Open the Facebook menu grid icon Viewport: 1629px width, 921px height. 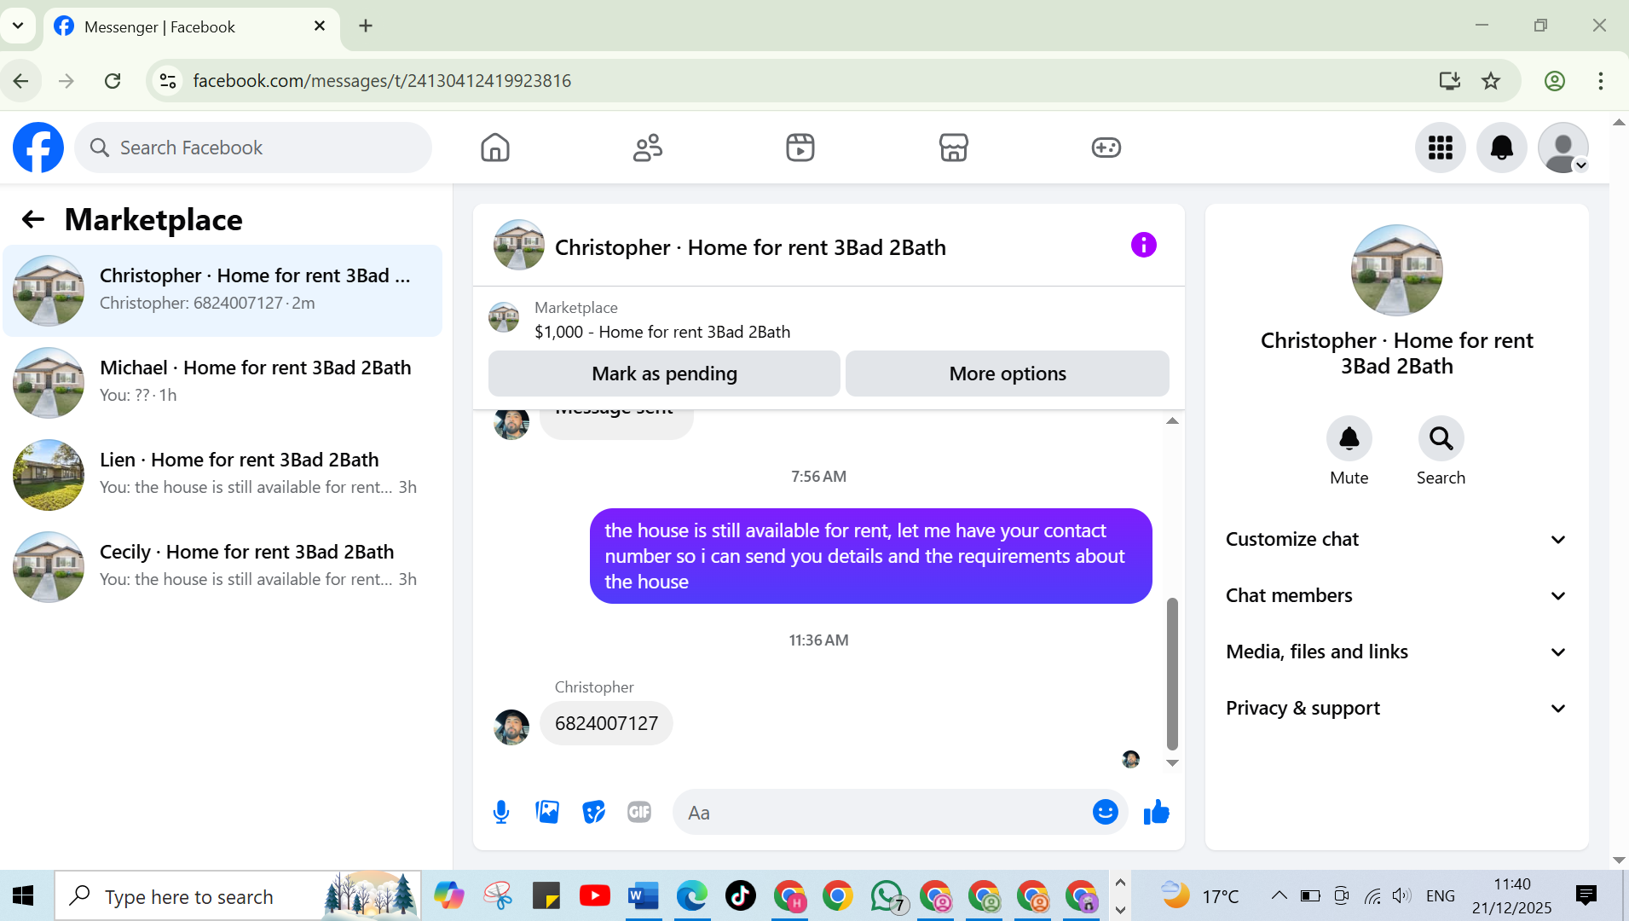1441,148
